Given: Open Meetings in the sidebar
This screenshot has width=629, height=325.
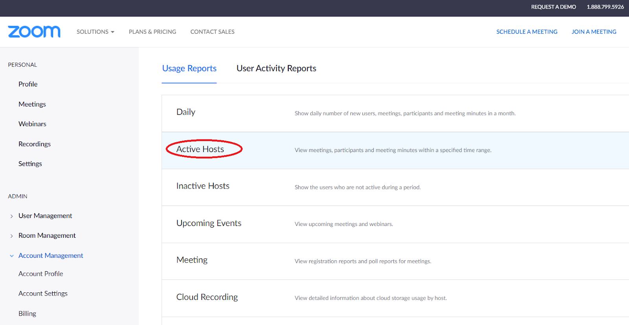Looking at the screenshot, I should [32, 104].
